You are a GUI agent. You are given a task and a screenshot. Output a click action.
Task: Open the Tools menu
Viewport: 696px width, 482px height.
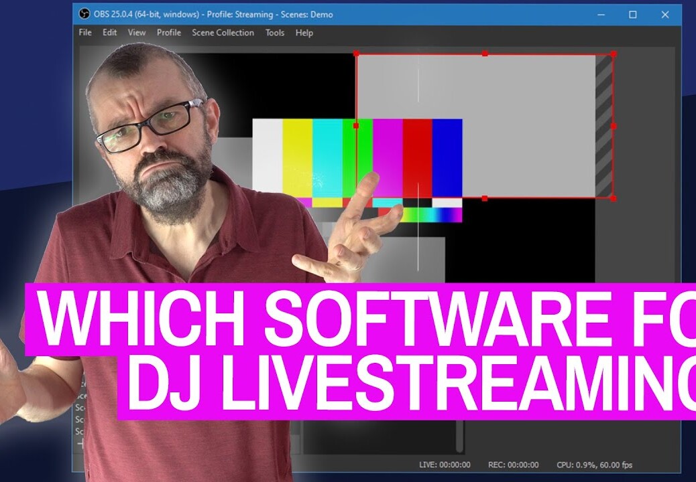pos(275,32)
